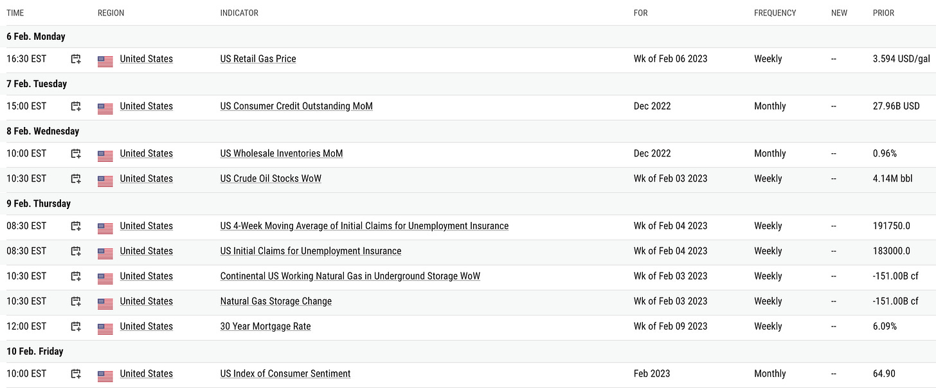Click United States link in Wholesale Inventories row

tap(147, 154)
